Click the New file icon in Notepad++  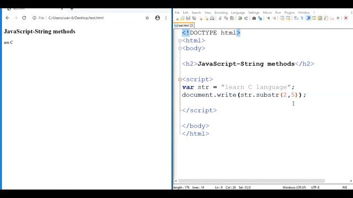(x=177, y=18)
